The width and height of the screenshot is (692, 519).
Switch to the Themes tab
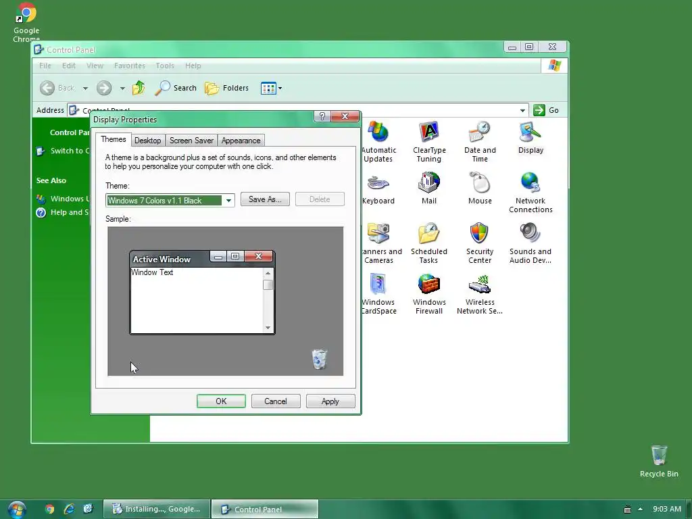click(x=114, y=139)
